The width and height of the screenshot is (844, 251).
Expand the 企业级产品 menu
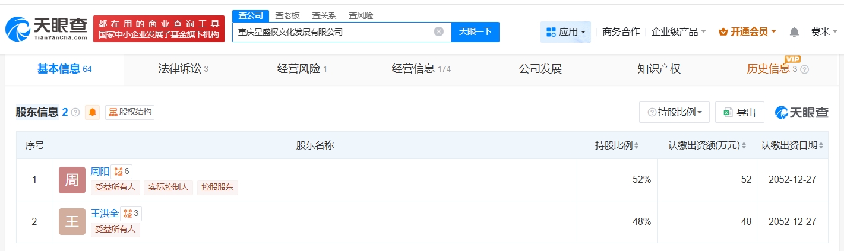[678, 32]
